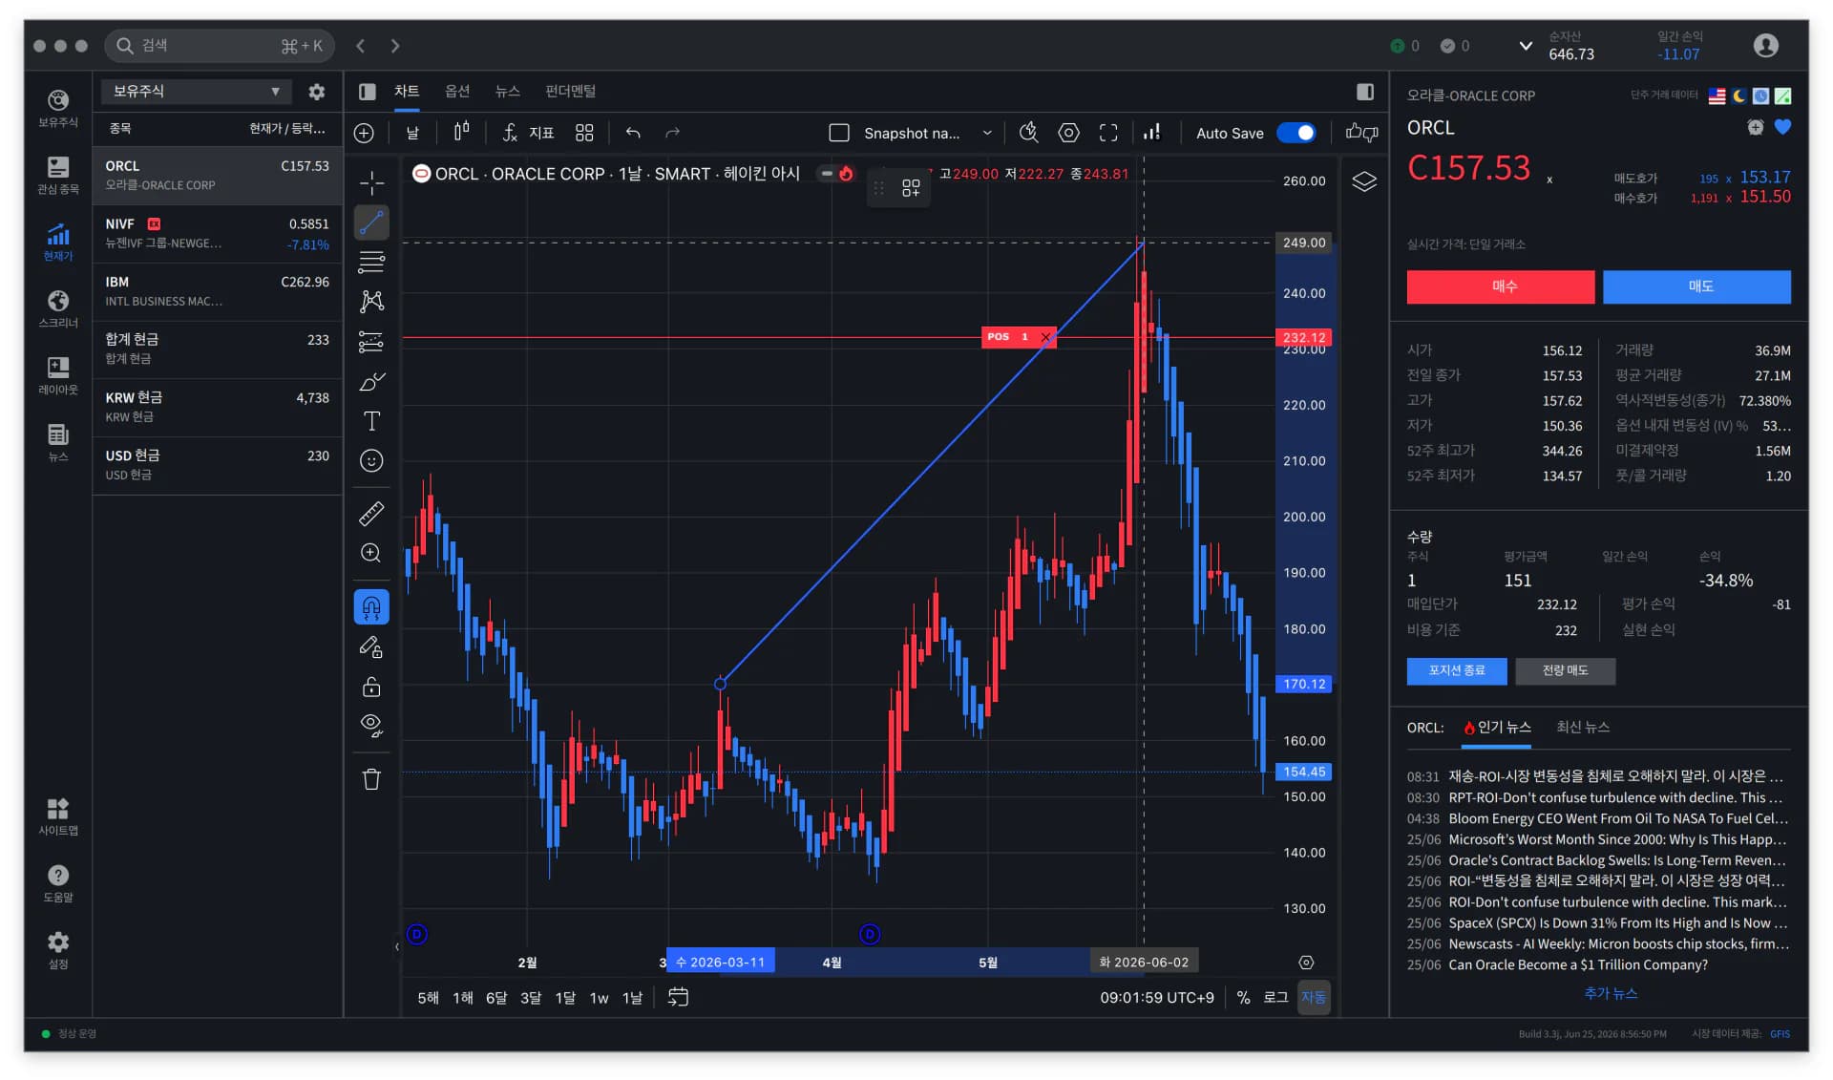Open the 도움말 help sidebar icon
Viewport: 1833px width, 1080px height.
tap(58, 883)
